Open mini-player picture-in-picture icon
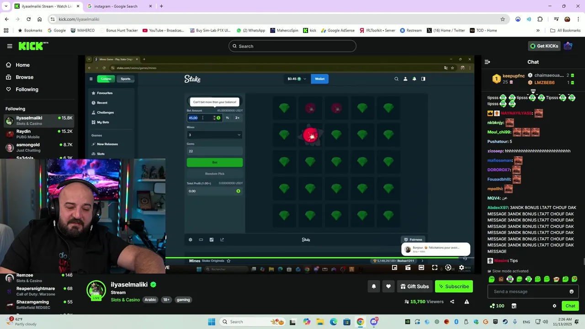Image resolution: width=585 pixels, height=329 pixels. click(394, 268)
